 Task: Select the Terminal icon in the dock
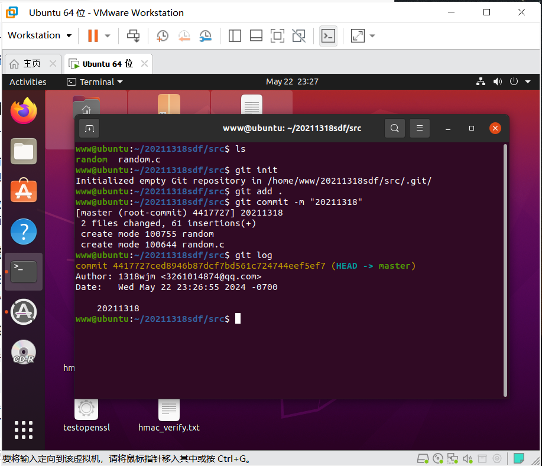24,272
